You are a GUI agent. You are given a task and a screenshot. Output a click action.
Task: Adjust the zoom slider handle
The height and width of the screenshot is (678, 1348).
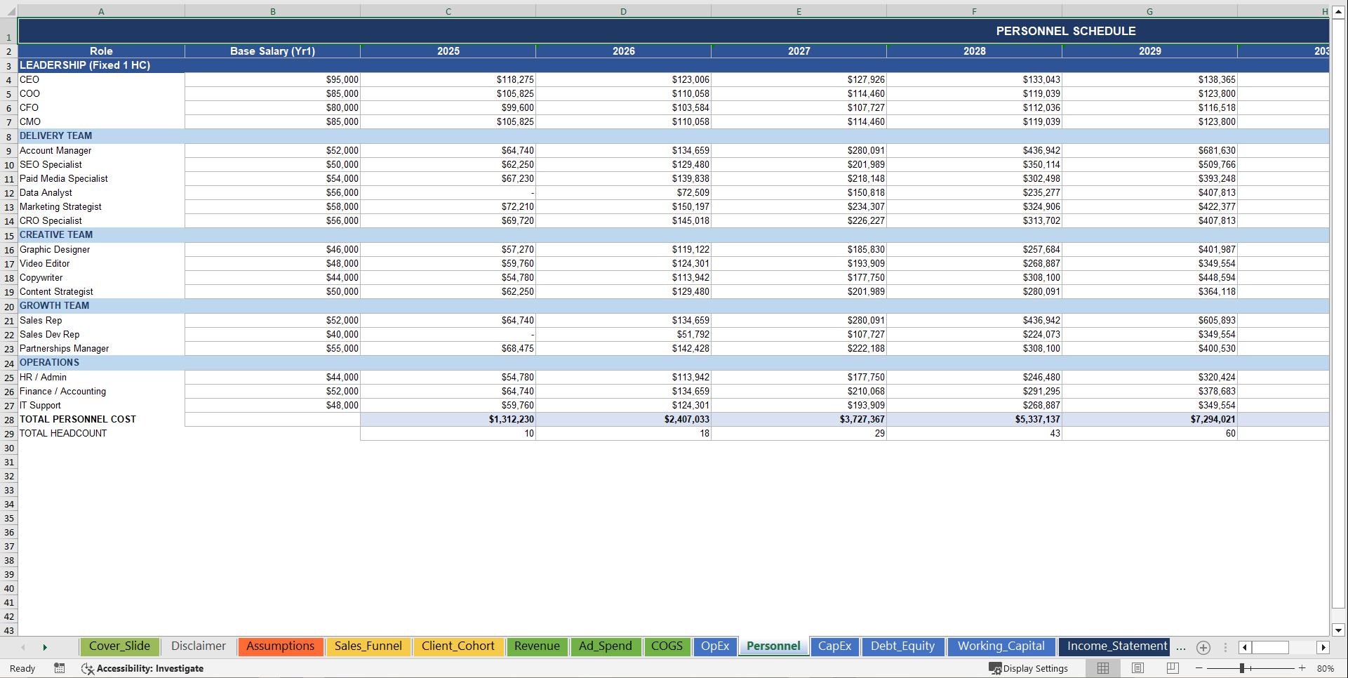pyautogui.click(x=1242, y=668)
